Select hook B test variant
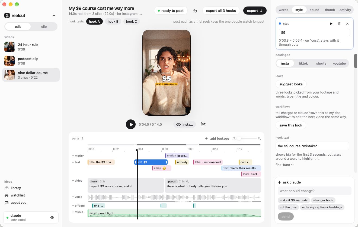The width and height of the screenshot is (358, 227). coord(113,21)
